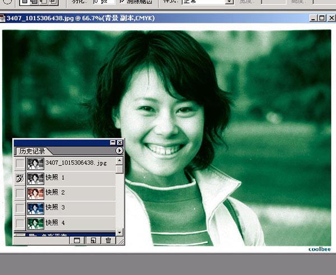Select the 3407_1015306438.jpg original snapshot
The image size is (336, 275).
(76, 163)
